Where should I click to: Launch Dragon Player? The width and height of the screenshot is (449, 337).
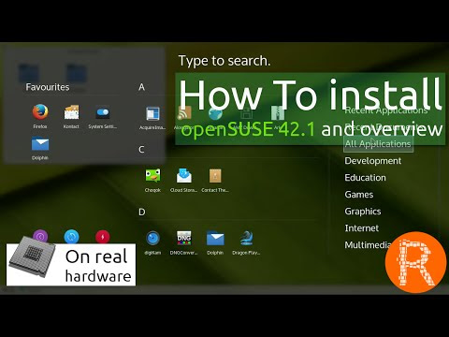pos(246,242)
